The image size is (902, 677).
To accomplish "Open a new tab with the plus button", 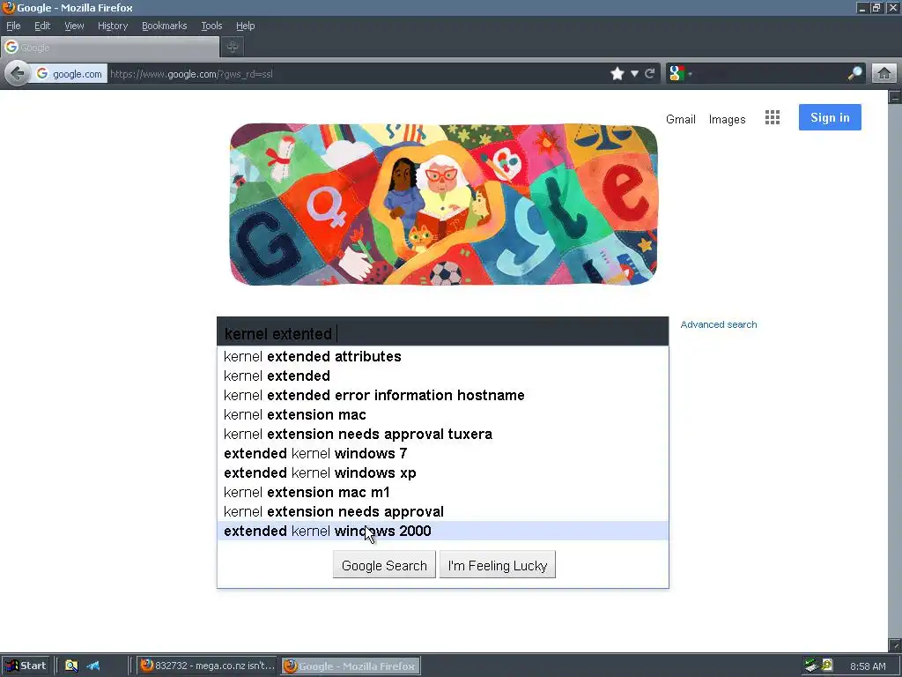I will pos(233,48).
